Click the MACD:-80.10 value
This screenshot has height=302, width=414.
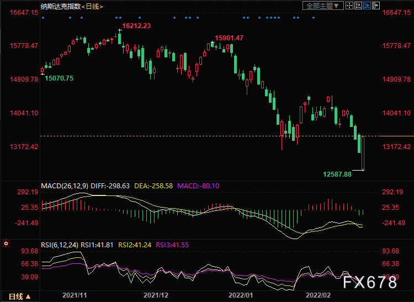198,186
